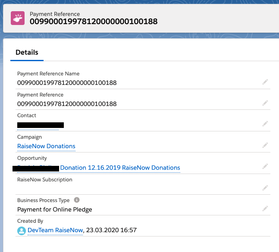
Task: Click the created date 23.03.2020 16:57
Action: (111, 230)
